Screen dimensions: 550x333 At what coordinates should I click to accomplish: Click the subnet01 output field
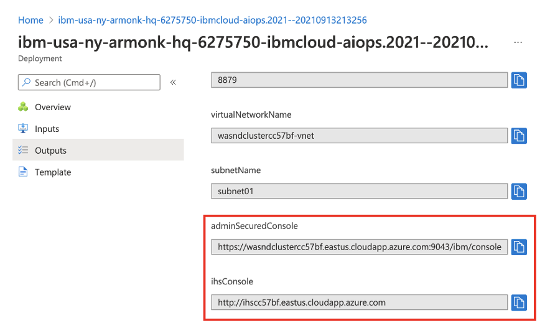pos(359,191)
